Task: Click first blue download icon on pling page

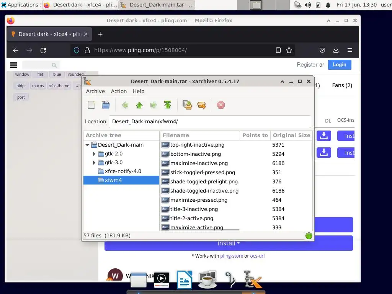Action: (324, 136)
